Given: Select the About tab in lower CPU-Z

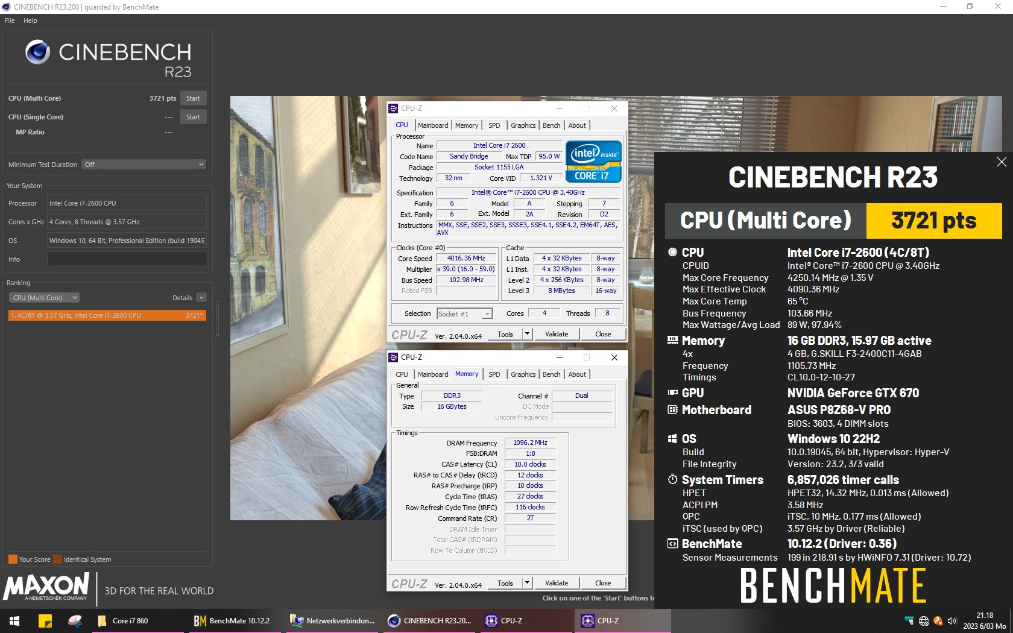Looking at the screenshot, I should click(x=577, y=374).
